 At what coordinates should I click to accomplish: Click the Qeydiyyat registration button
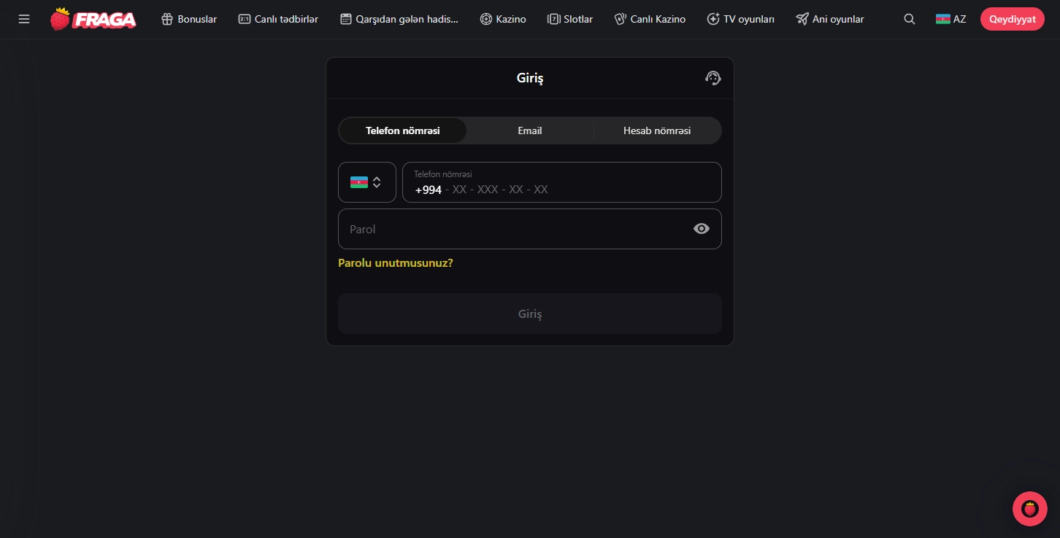pos(1012,19)
